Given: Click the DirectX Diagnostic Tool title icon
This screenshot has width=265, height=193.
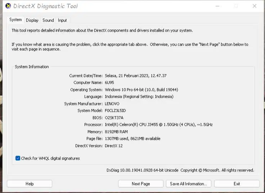Looking at the screenshot, I should (8, 6).
